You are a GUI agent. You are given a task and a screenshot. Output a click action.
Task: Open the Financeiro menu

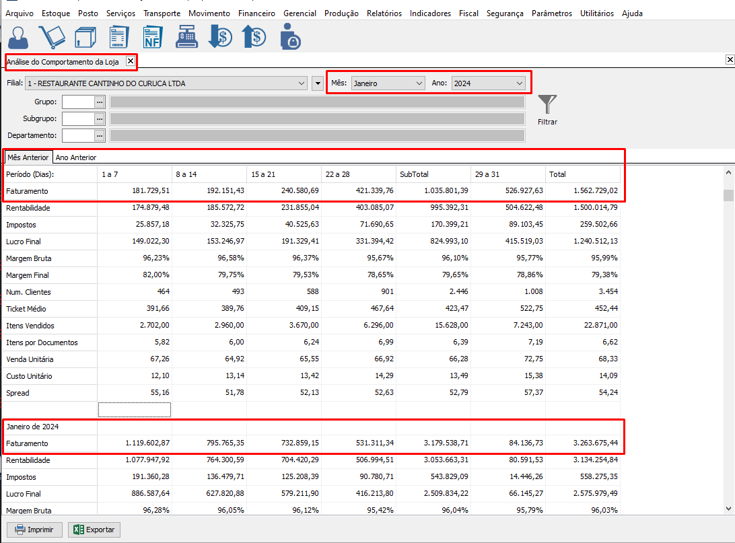256,13
